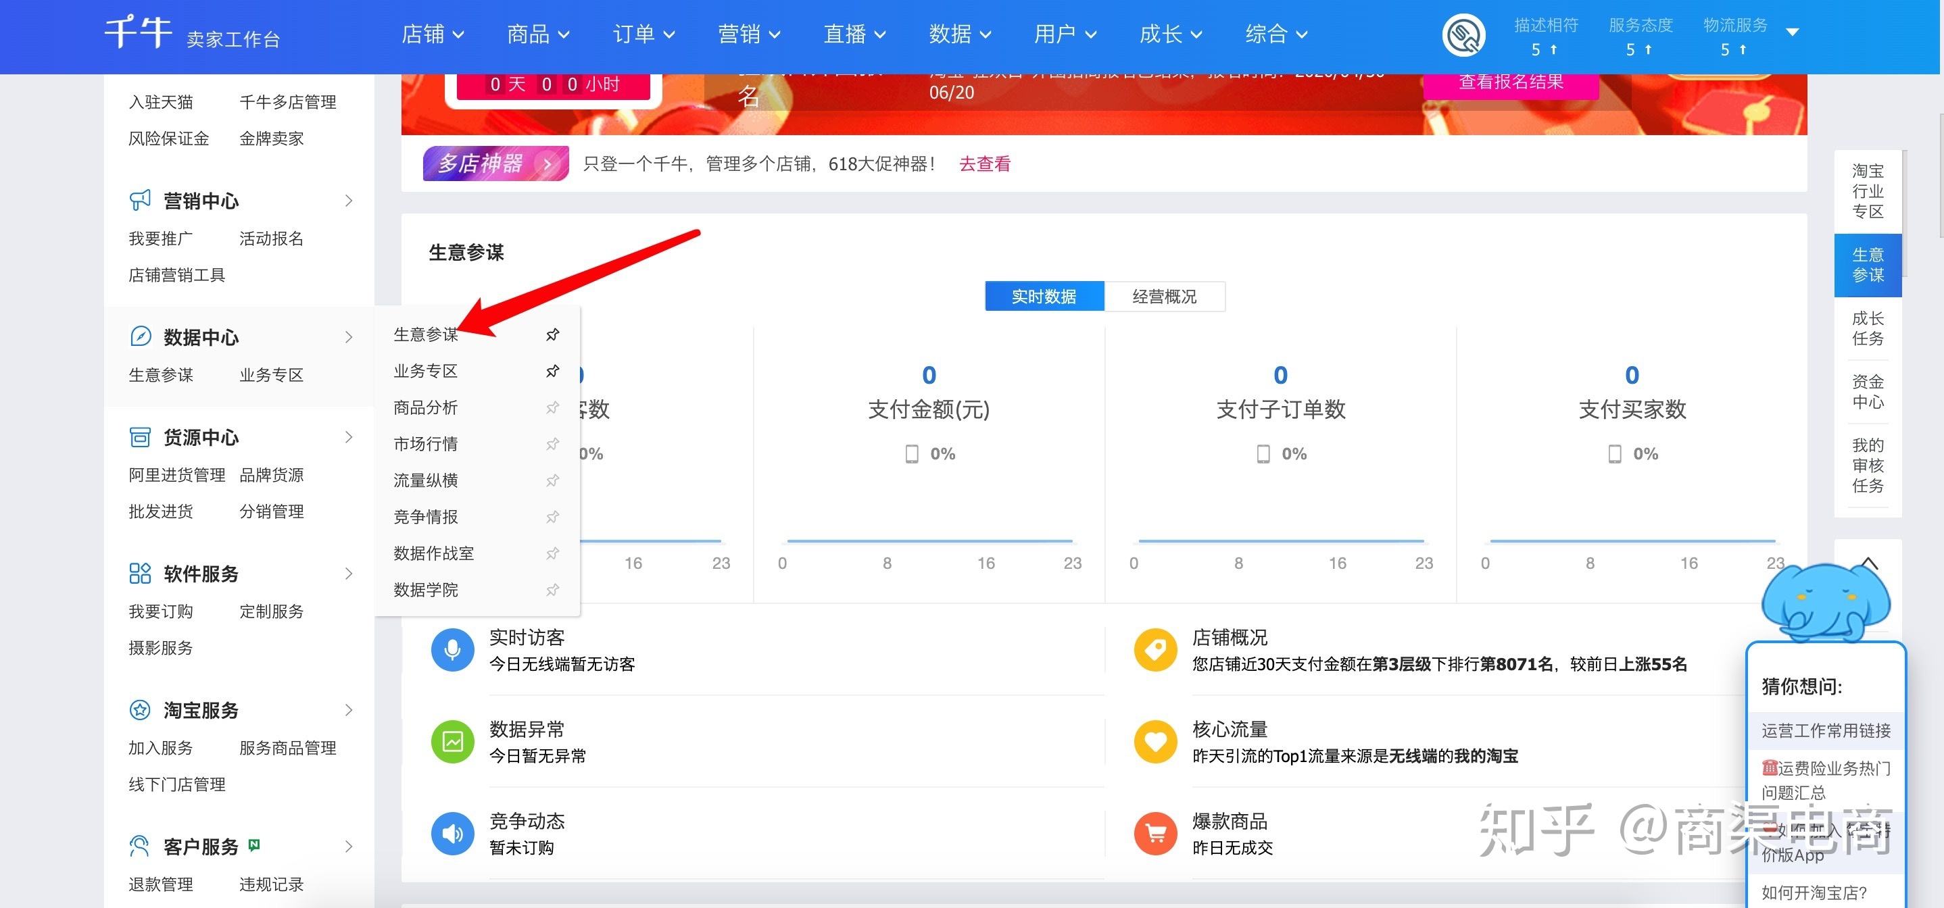Pin 数据作战室 in the submenu
Screen dimensions: 1944x908
click(x=552, y=553)
